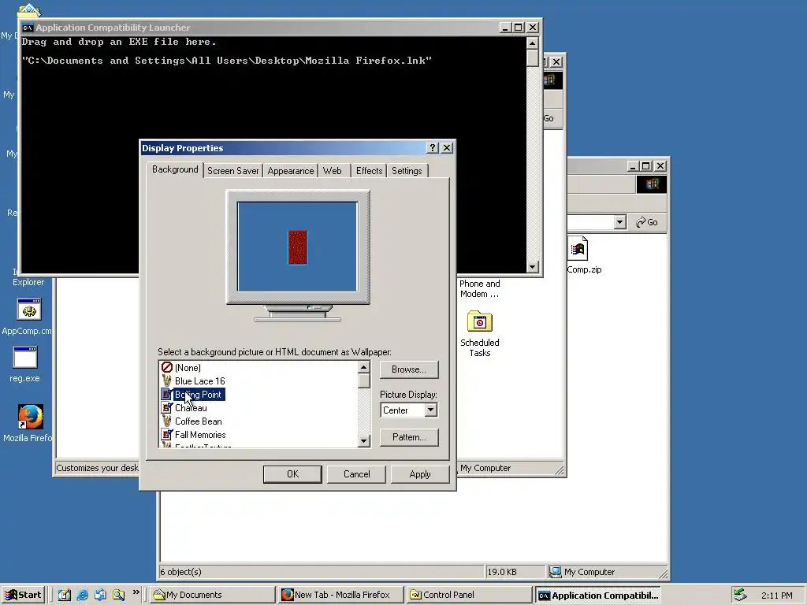Cancel the Display Properties dialog
807x605 pixels.
click(x=356, y=473)
